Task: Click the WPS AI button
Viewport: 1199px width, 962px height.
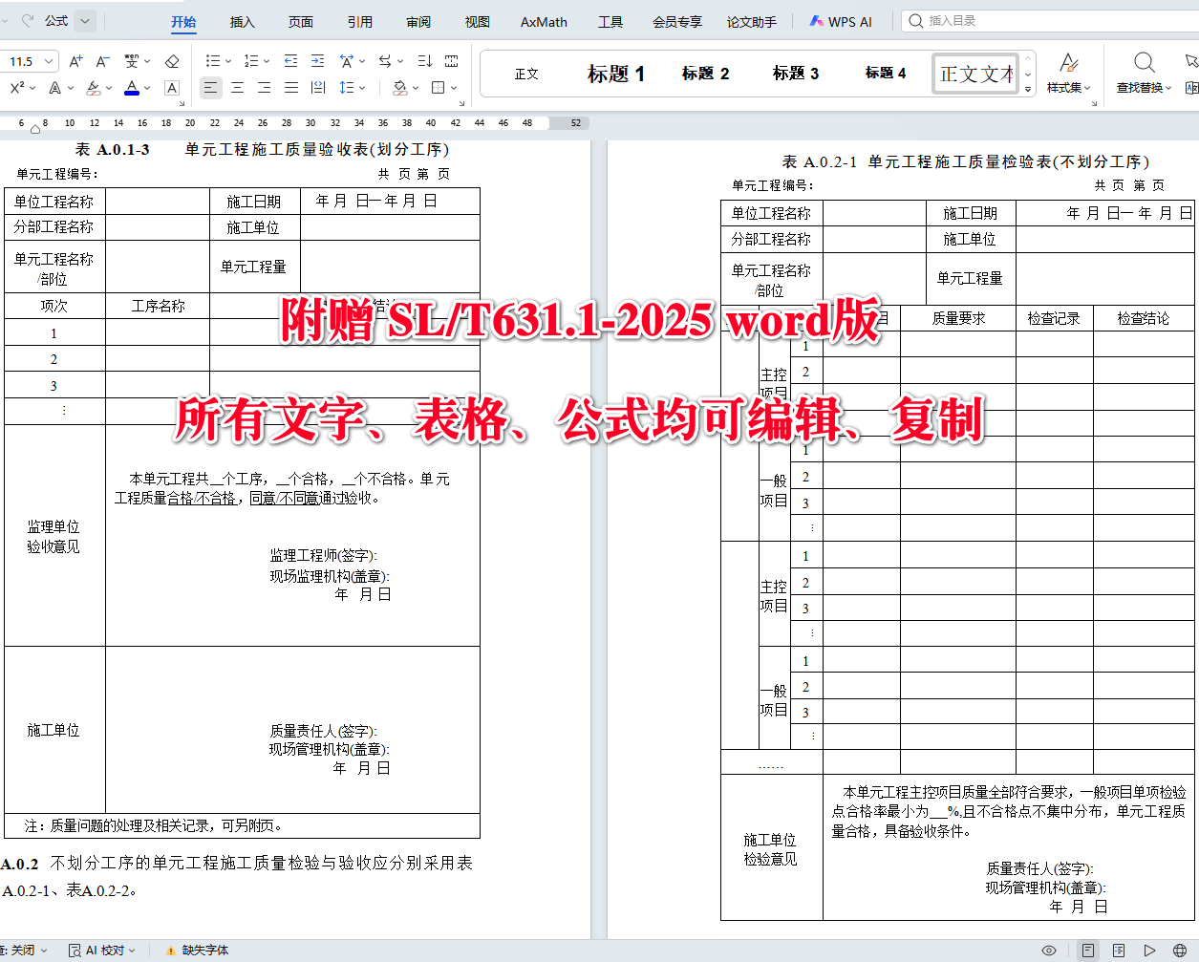Action: [841, 21]
